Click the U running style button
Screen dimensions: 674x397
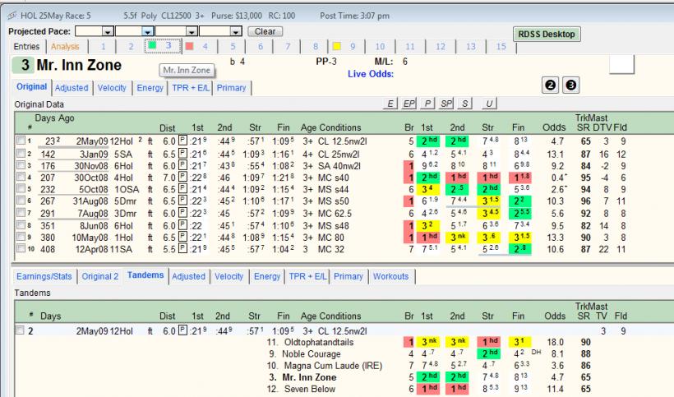pyautogui.click(x=489, y=104)
